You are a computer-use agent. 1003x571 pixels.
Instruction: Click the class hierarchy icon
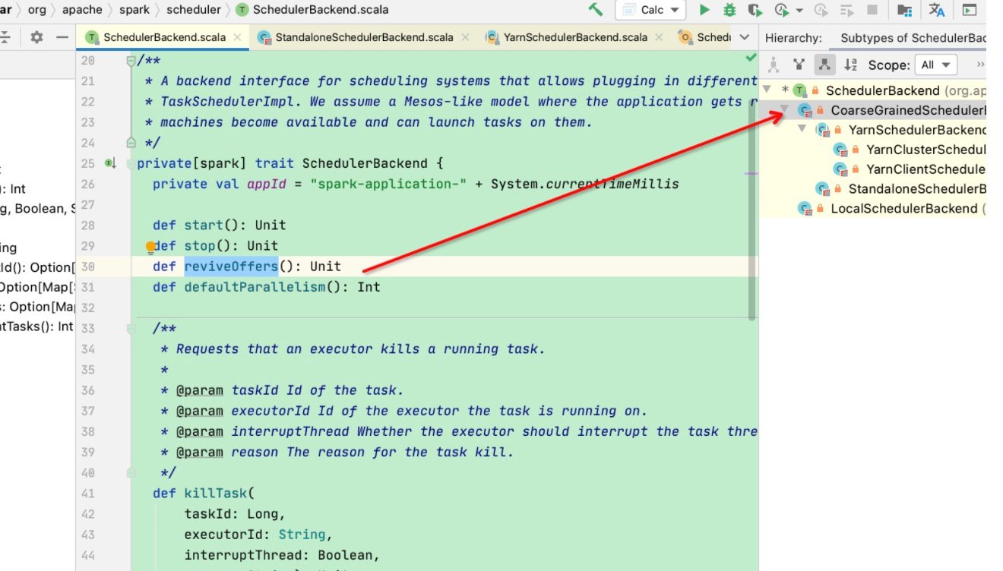[774, 65]
